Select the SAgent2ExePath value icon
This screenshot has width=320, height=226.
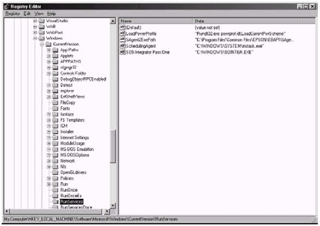click(x=122, y=40)
